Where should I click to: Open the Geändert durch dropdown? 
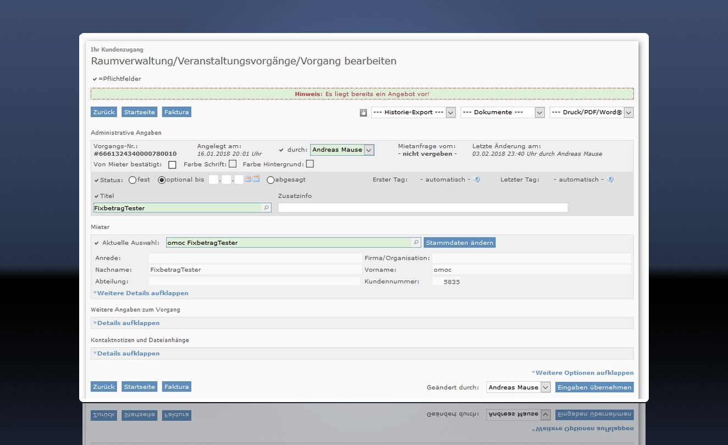519,387
